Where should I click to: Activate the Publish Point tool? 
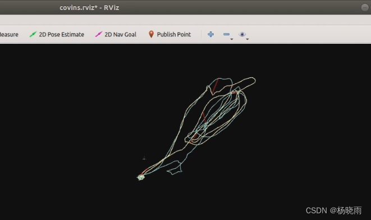click(170, 34)
